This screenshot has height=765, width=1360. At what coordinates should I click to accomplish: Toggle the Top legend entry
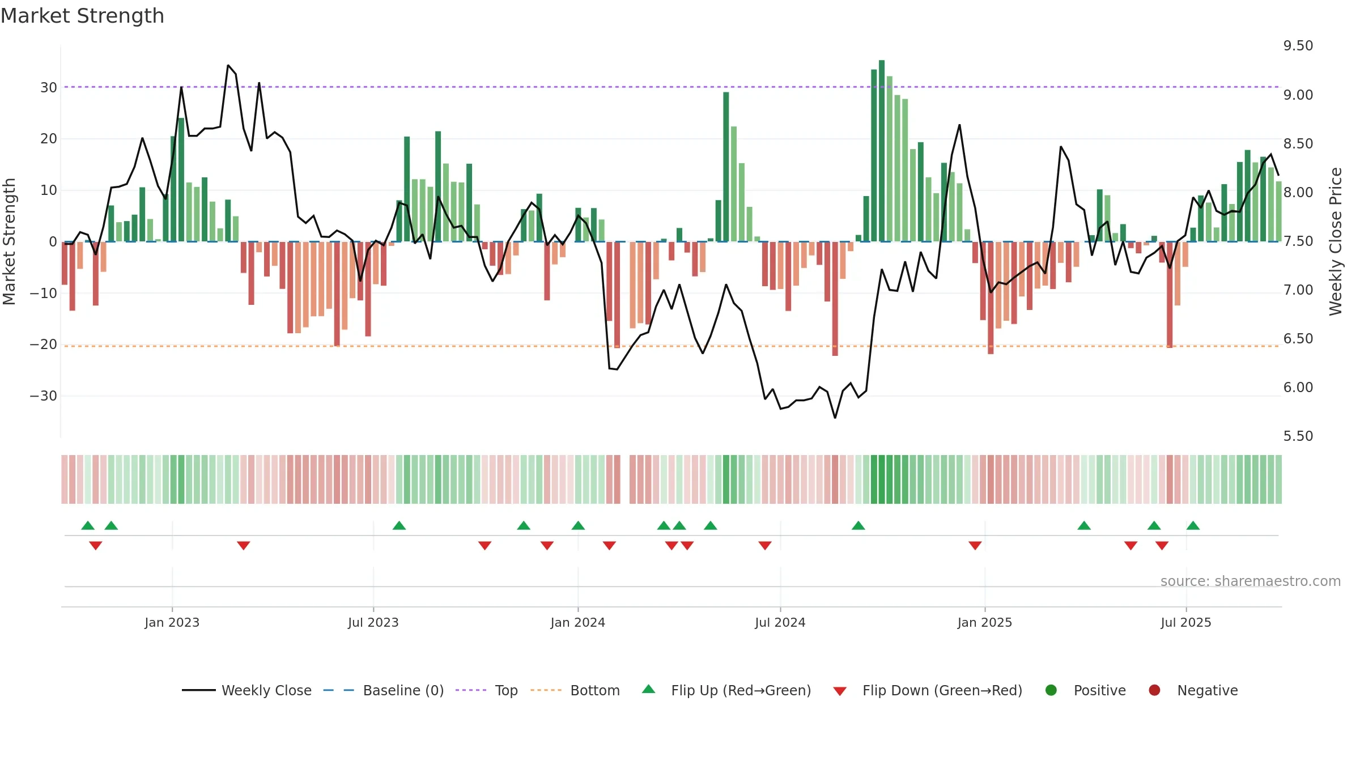click(x=486, y=690)
